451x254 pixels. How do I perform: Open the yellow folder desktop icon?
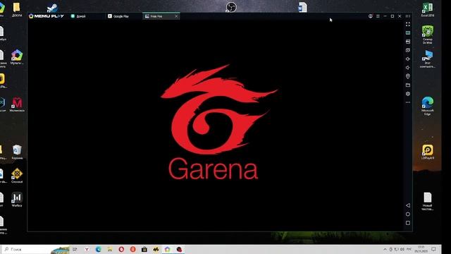coord(17,10)
